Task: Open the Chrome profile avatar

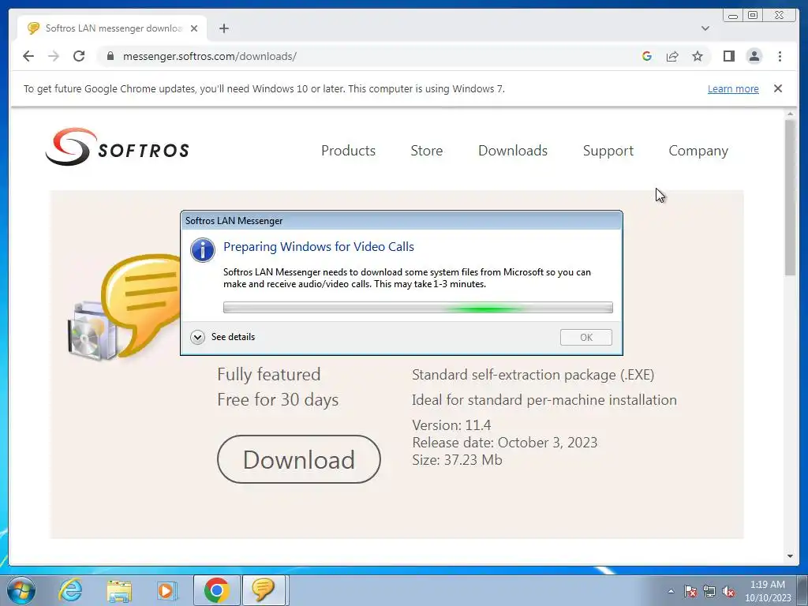Action: pos(754,56)
